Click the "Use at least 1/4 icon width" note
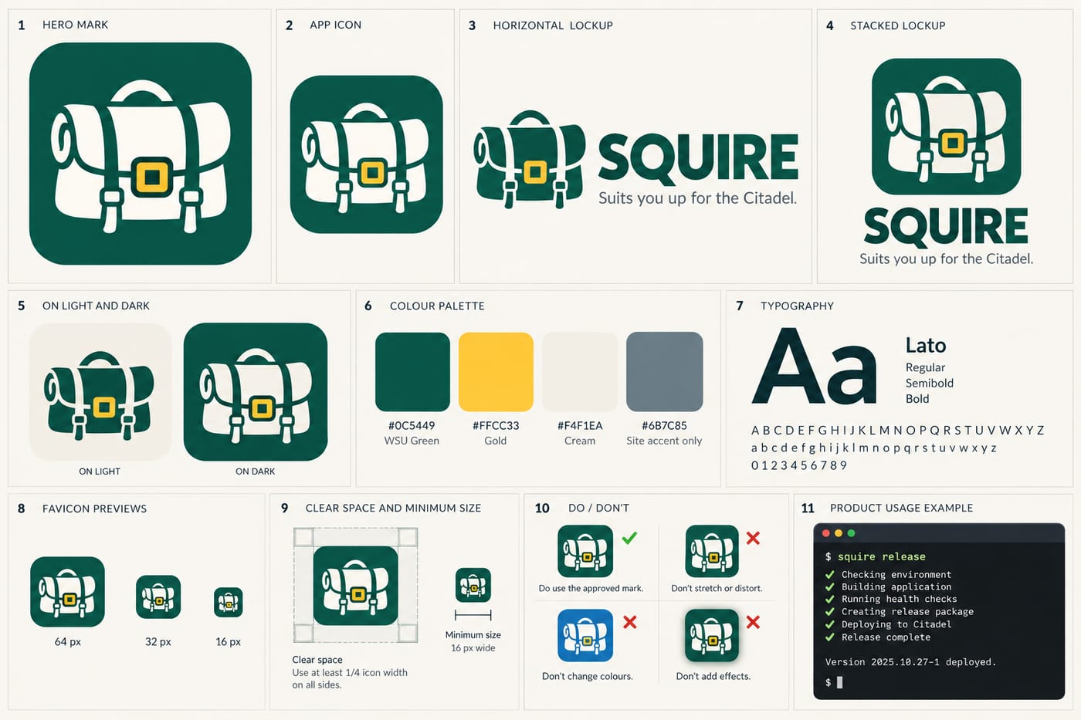This screenshot has height=720, width=1081. 350,672
